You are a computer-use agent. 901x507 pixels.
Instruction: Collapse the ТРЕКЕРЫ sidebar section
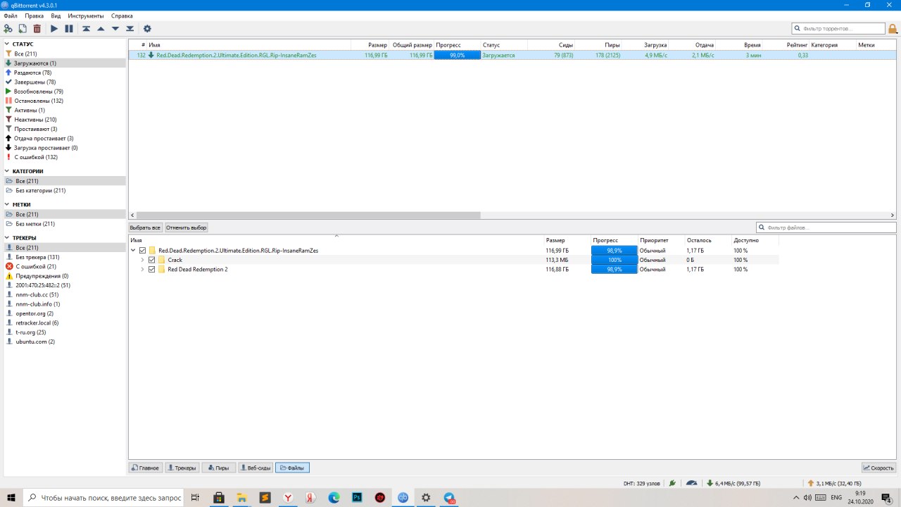(7, 238)
